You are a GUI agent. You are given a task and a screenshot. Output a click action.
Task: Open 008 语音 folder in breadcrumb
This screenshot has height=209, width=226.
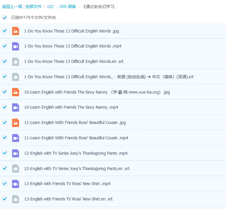coord(67,6)
